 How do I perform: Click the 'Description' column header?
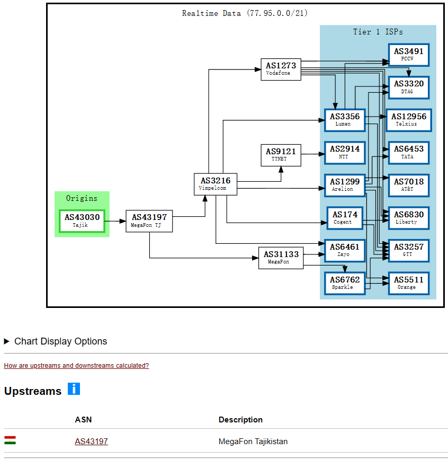[x=240, y=420]
